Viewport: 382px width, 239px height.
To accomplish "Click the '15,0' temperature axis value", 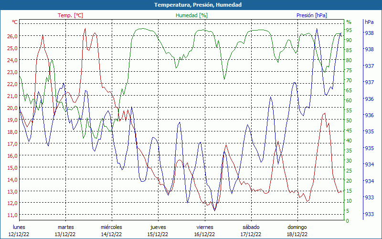I will coord(12,168).
